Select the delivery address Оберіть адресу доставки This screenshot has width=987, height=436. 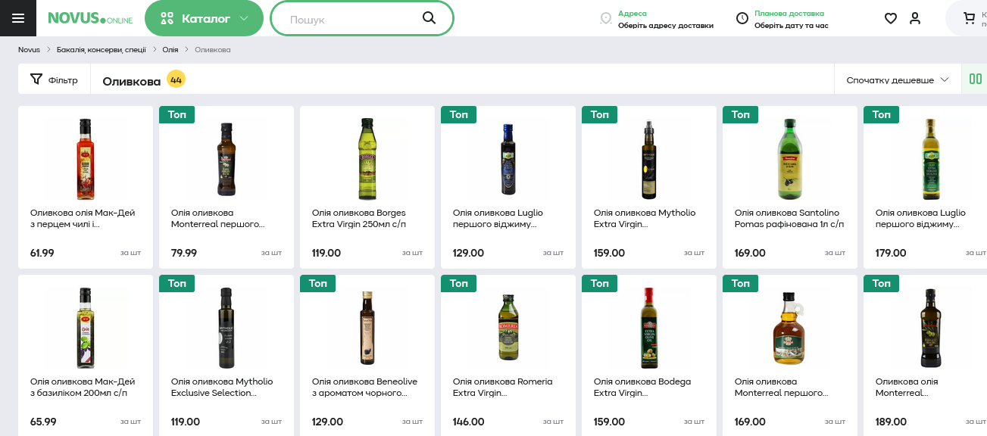click(x=665, y=25)
